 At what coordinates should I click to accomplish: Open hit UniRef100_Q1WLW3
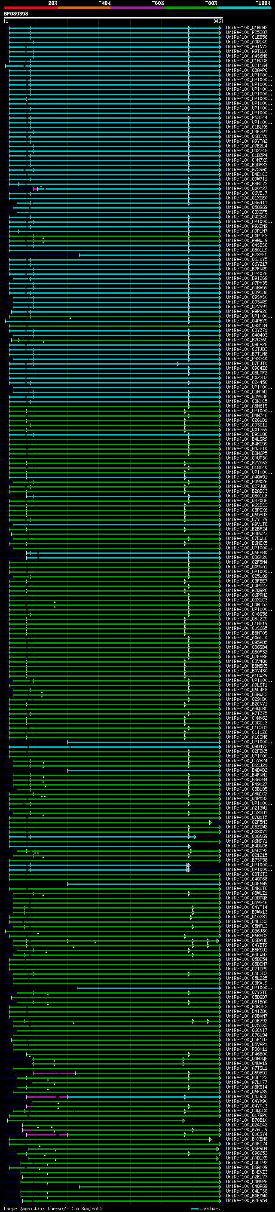[247, 28]
